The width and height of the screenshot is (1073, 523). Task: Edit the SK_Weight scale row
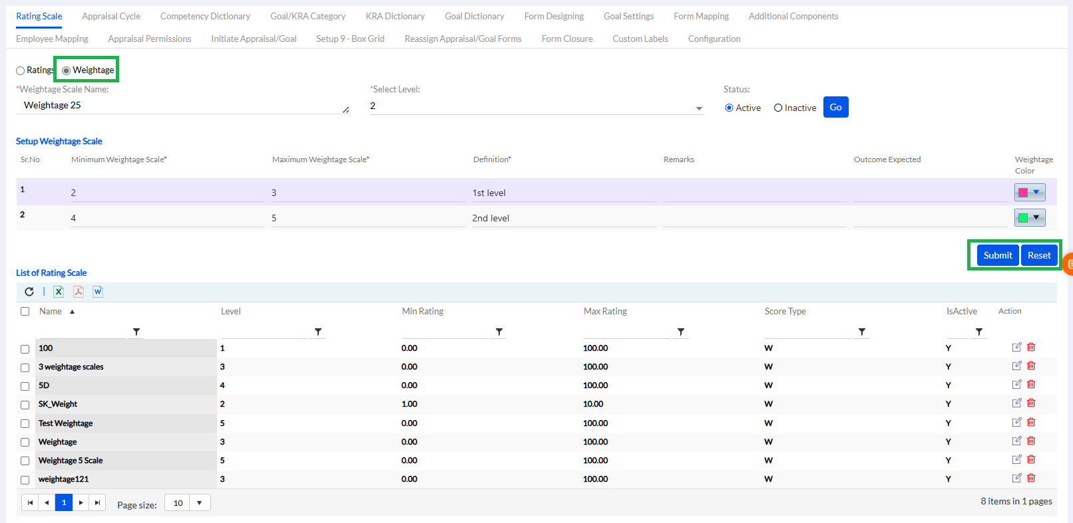pos(1016,403)
